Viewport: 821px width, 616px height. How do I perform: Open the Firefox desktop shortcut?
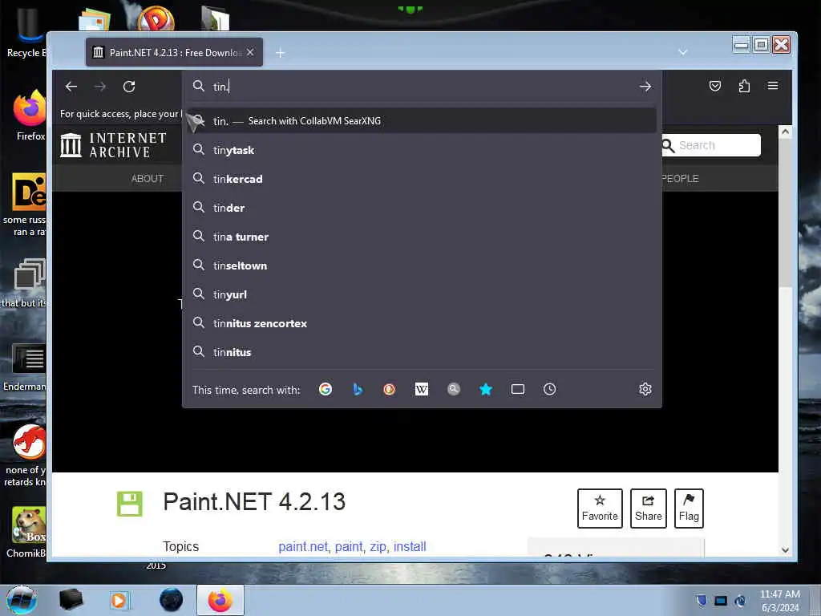click(x=30, y=115)
